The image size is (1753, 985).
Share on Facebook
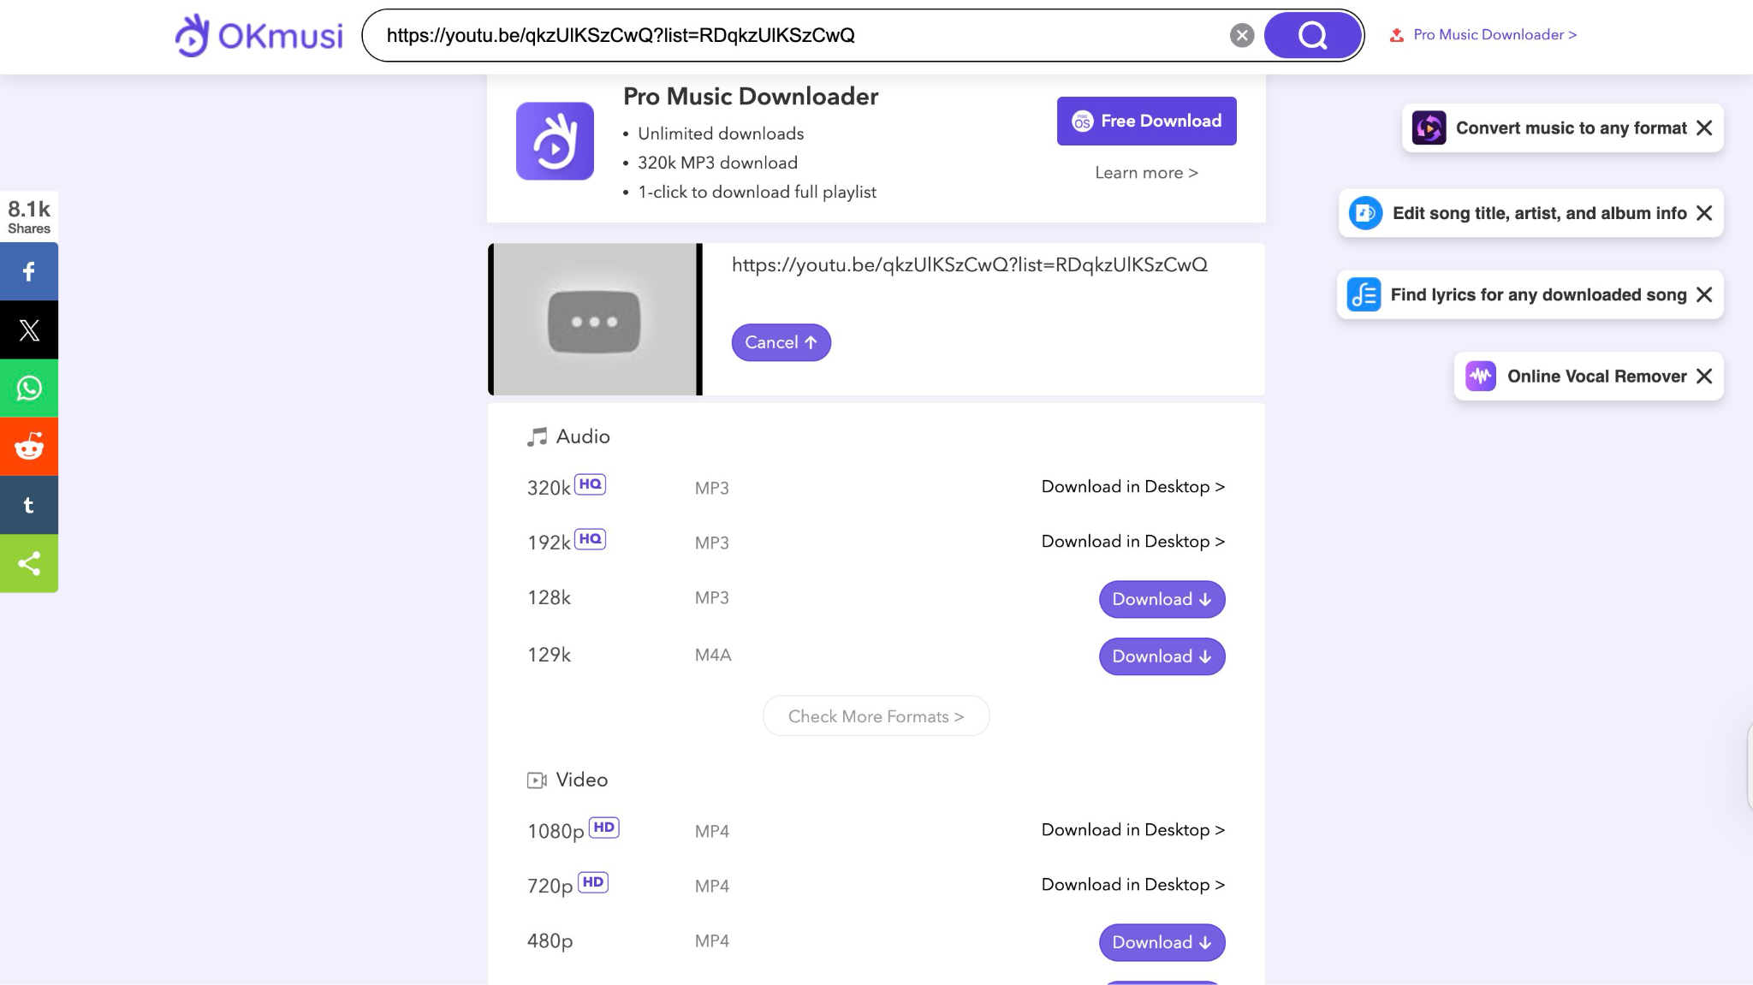[29, 271]
